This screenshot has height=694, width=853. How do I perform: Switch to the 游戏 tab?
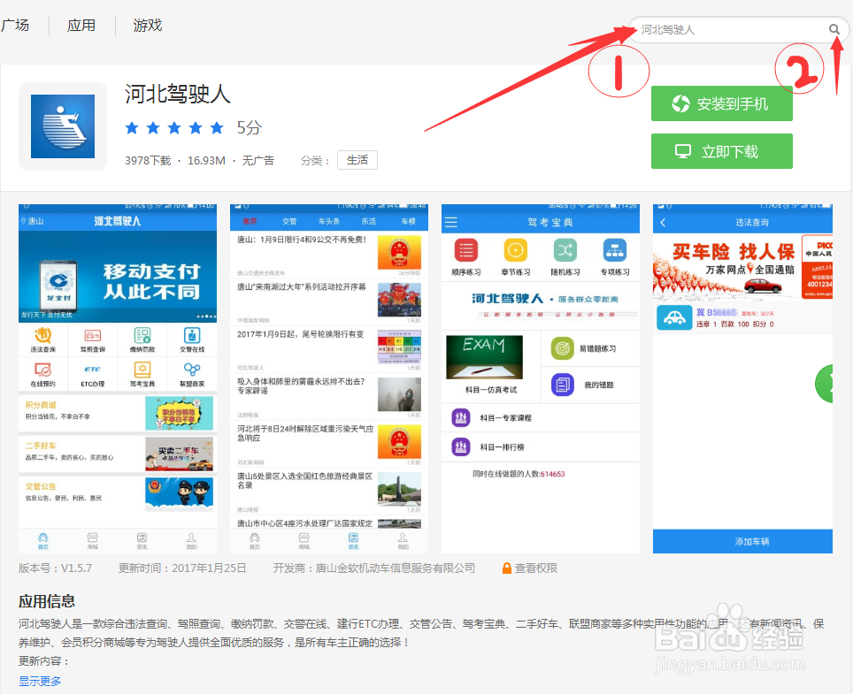click(148, 26)
